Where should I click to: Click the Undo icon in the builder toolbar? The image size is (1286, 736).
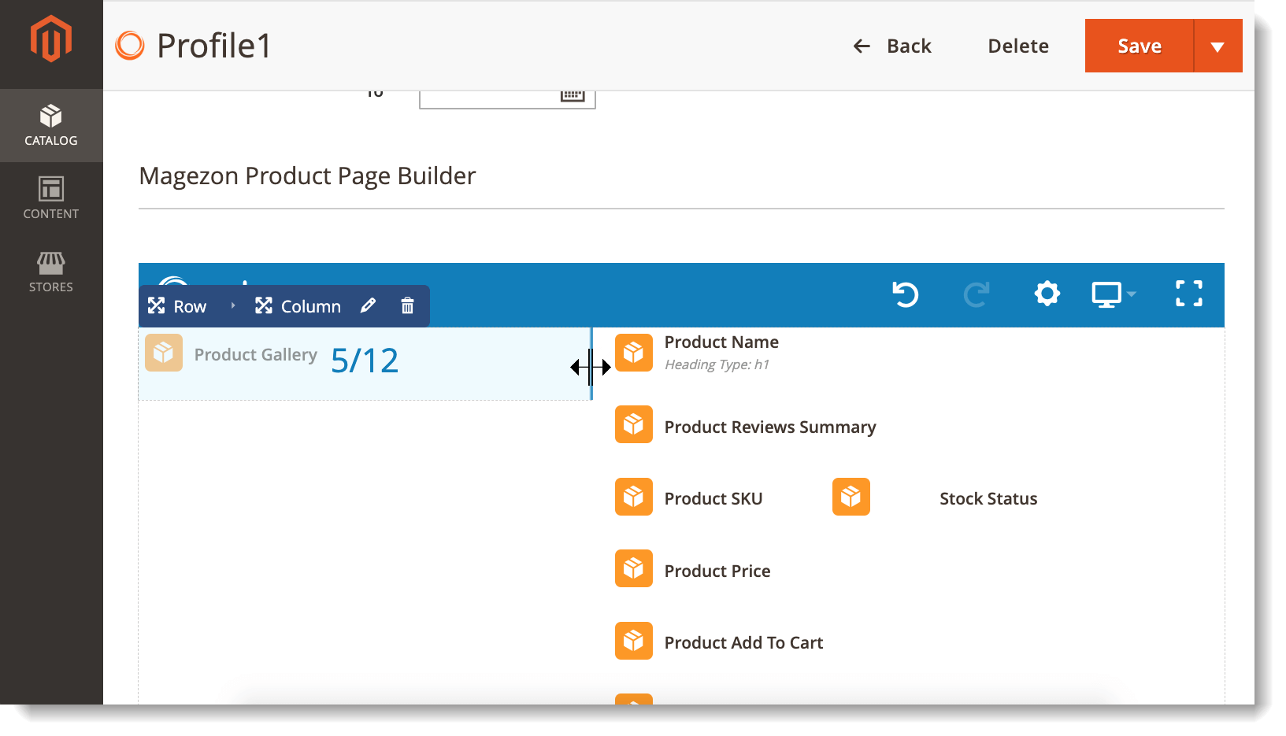905,294
